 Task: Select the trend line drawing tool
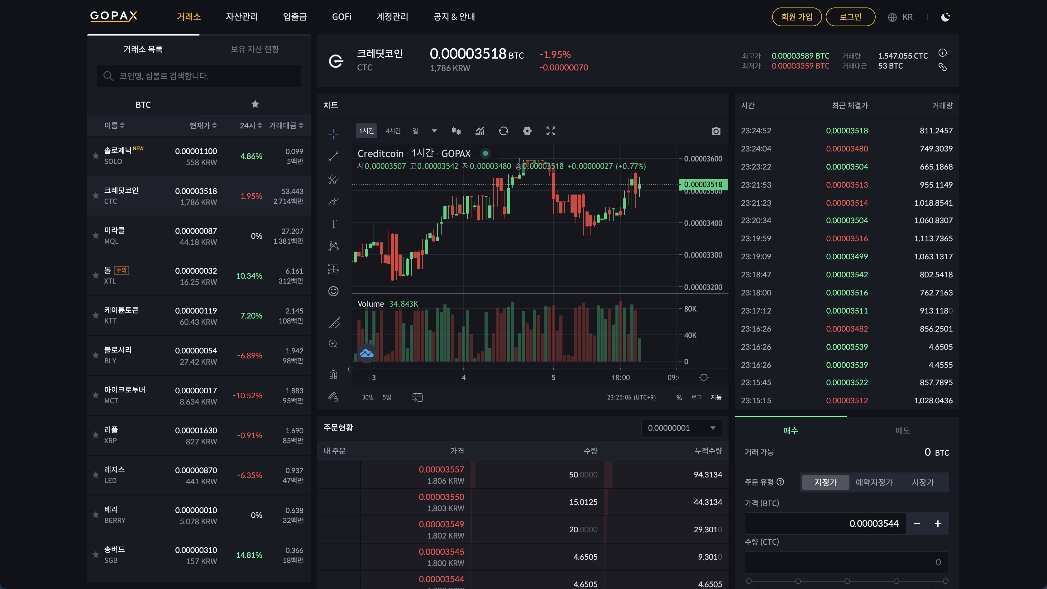(x=333, y=156)
